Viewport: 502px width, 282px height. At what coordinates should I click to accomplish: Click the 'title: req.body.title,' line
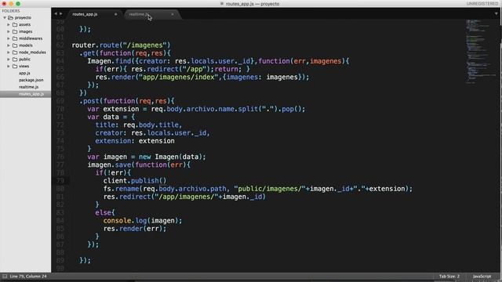pyautogui.click(x=139, y=125)
